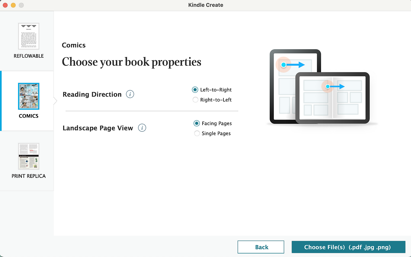Open Reading Direction info icon
The height and width of the screenshot is (257, 411).
pos(130,94)
